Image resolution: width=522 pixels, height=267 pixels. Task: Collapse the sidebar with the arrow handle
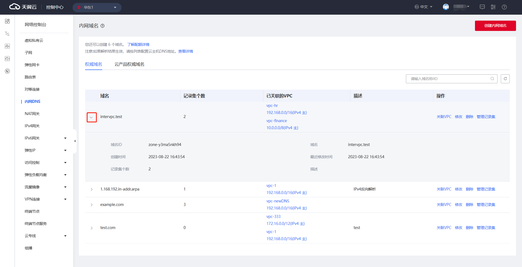75,141
